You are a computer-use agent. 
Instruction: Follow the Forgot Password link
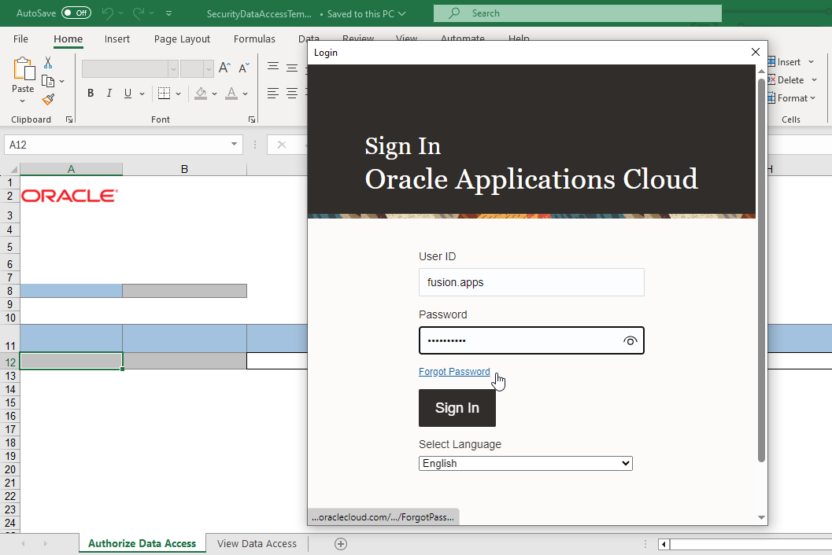pos(455,372)
